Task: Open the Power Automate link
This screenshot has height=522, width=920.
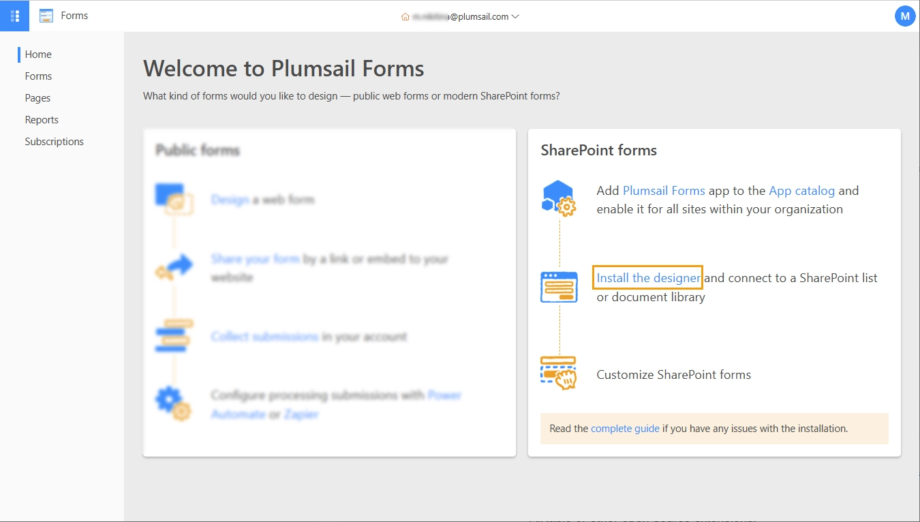Action: point(444,395)
